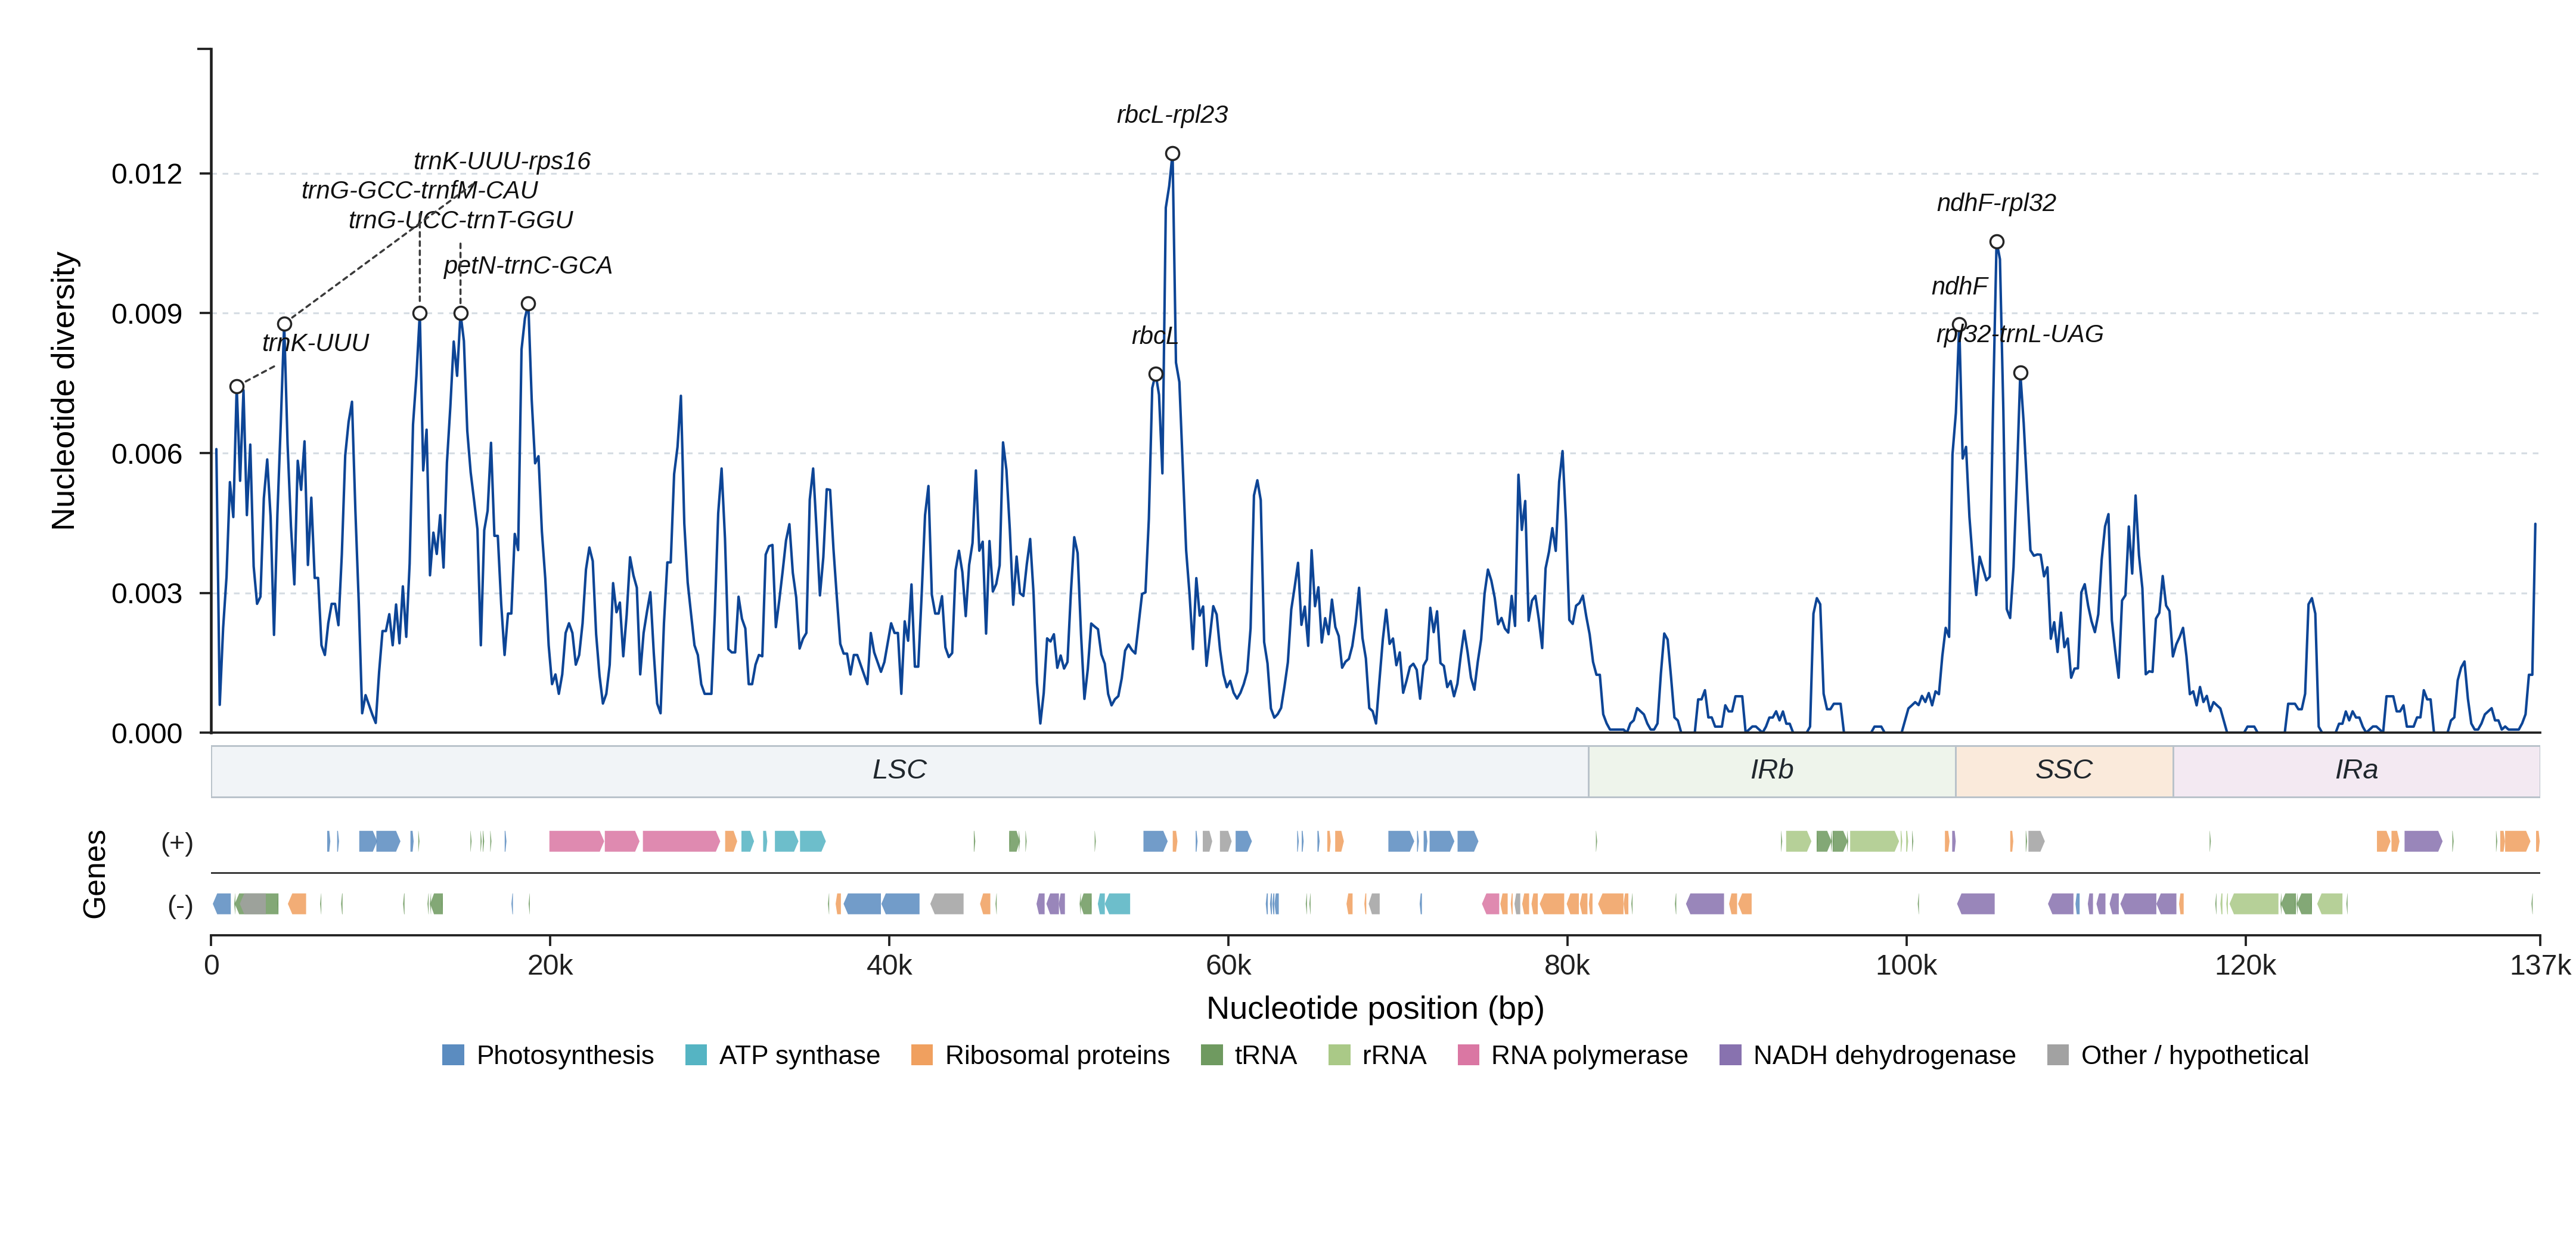Image resolution: width=2576 pixels, height=1253 pixels.
Task: Select the ndhF peak marker circle
Action: pyautogui.click(x=1959, y=325)
